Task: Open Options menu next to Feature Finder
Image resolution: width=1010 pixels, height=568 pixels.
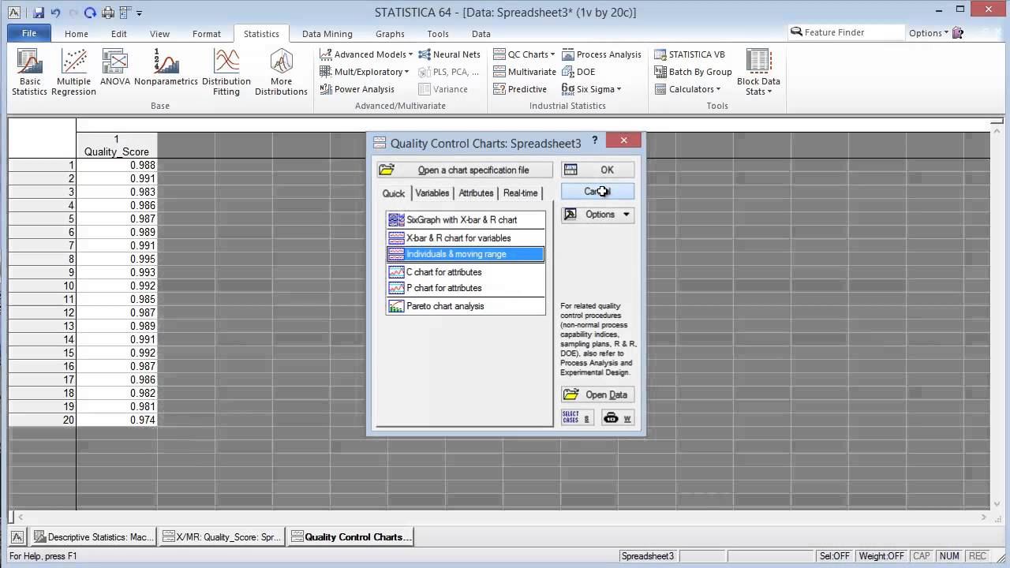Action: pyautogui.click(x=928, y=33)
